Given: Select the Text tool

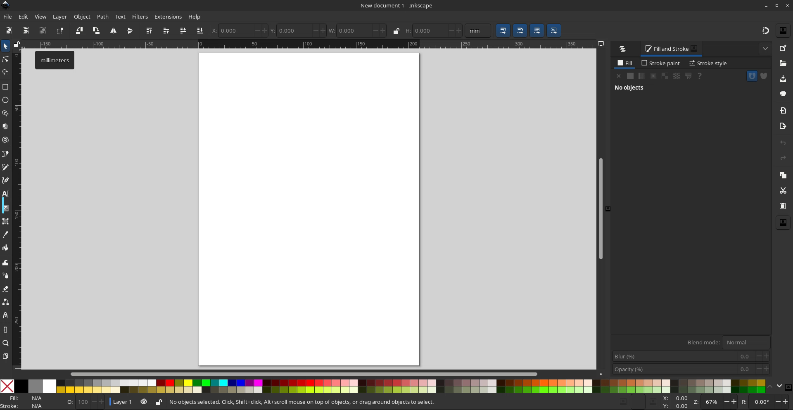Looking at the screenshot, I should coord(5,194).
